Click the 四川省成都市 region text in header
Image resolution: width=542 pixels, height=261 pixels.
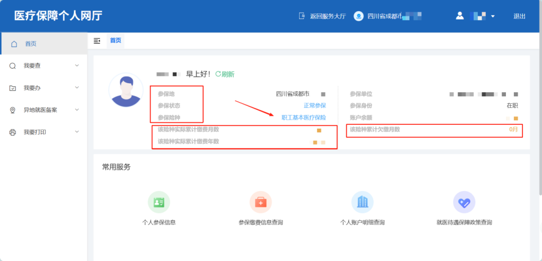[x=384, y=16]
